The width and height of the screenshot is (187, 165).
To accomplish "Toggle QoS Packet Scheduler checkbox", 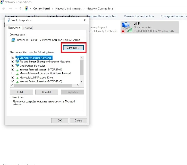I will (13, 65).
